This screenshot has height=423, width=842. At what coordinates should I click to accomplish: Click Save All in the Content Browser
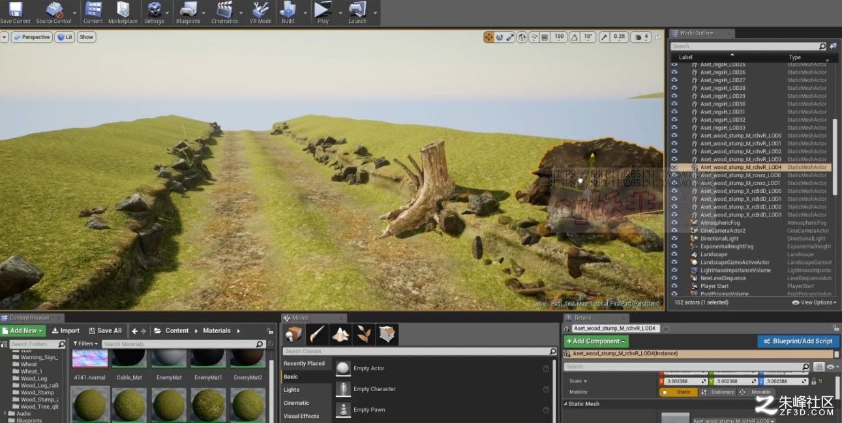click(x=105, y=330)
